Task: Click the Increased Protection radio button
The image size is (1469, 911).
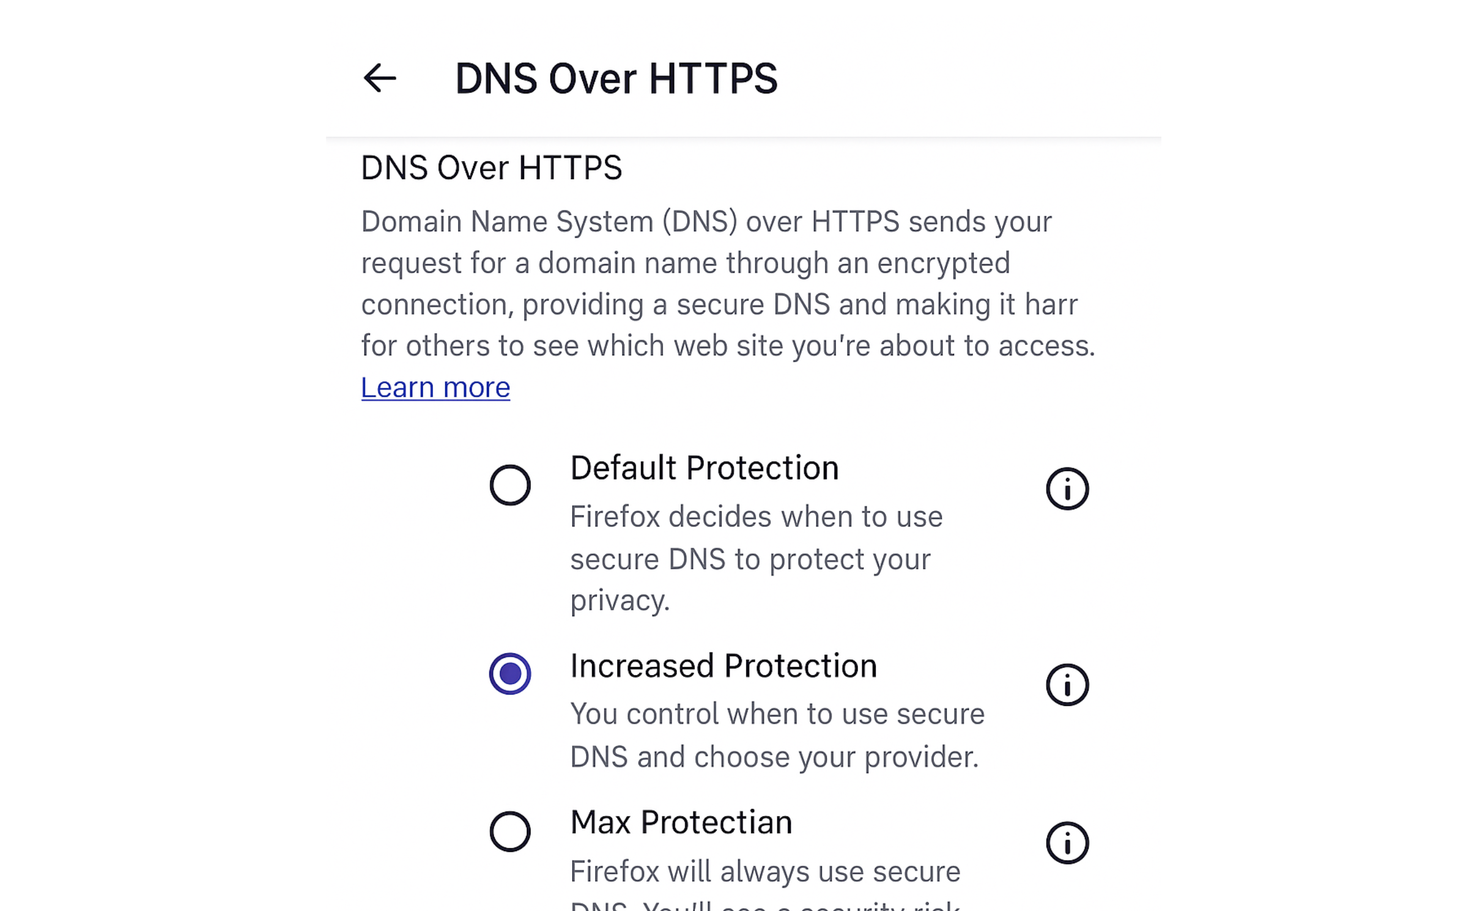Action: click(511, 674)
